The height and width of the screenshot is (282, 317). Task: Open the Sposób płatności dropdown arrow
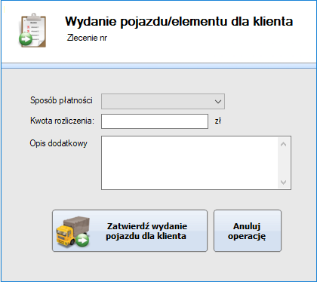coord(218,102)
